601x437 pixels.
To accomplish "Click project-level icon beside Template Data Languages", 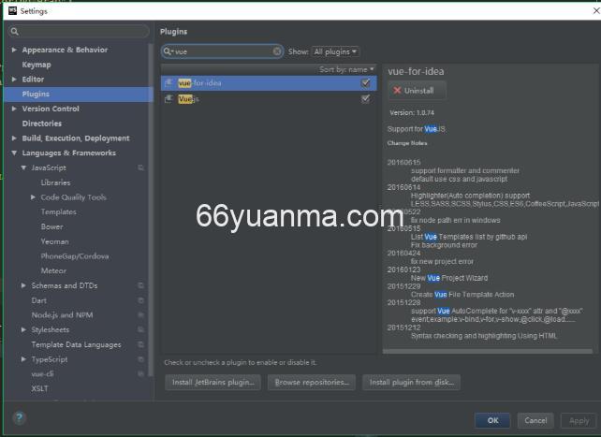I will click(140, 344).
